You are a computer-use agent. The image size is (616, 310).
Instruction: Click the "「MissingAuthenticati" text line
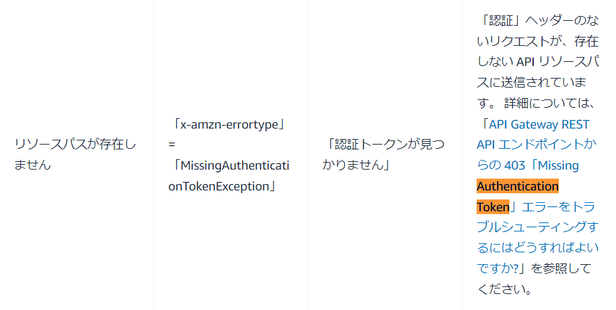point(229,165)
